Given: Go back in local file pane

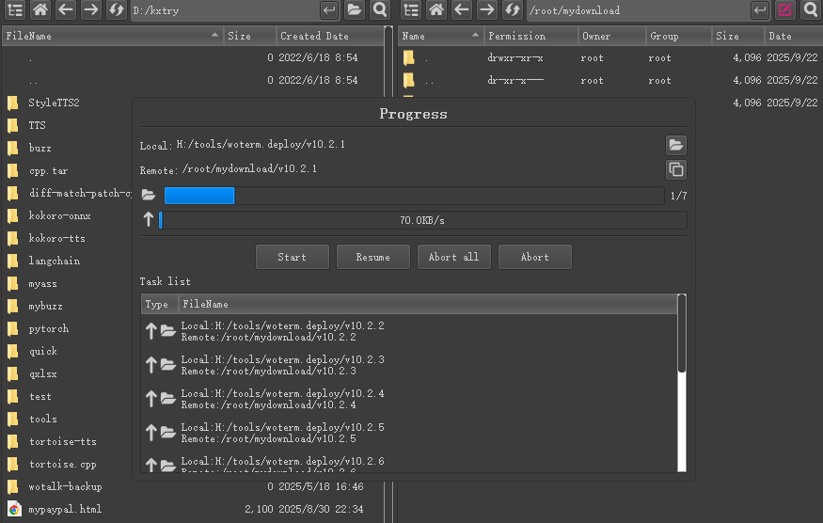Looking at the screenshot, I should tap(66, 10).
